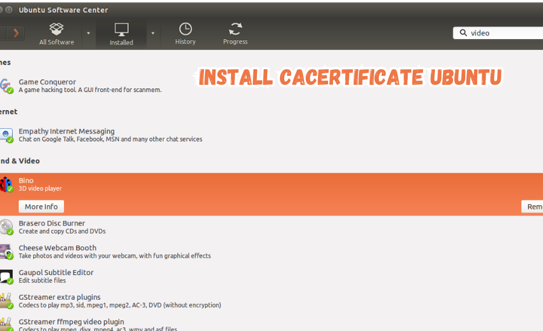Select the Brasero Disc Burner title
Viewport: 543px width, 331px height.
(52, 223)
